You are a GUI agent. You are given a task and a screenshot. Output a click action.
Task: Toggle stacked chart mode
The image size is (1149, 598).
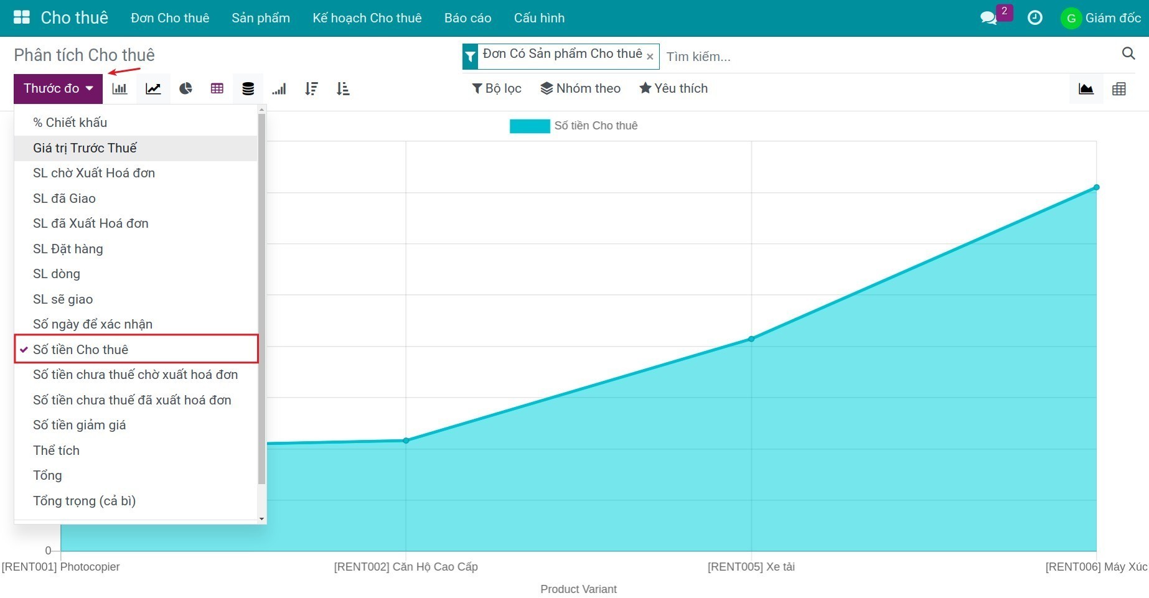248,88
